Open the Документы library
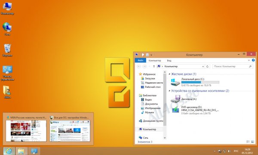The height and width of the screenshot is (155, 258). pos(151,104)
